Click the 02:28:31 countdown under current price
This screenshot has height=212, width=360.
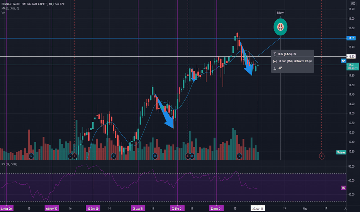(352, 68)
